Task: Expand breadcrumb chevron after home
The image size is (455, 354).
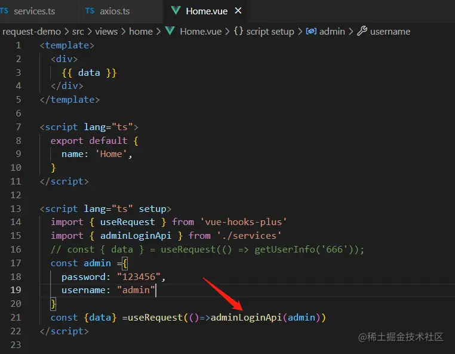Action: 158,31
